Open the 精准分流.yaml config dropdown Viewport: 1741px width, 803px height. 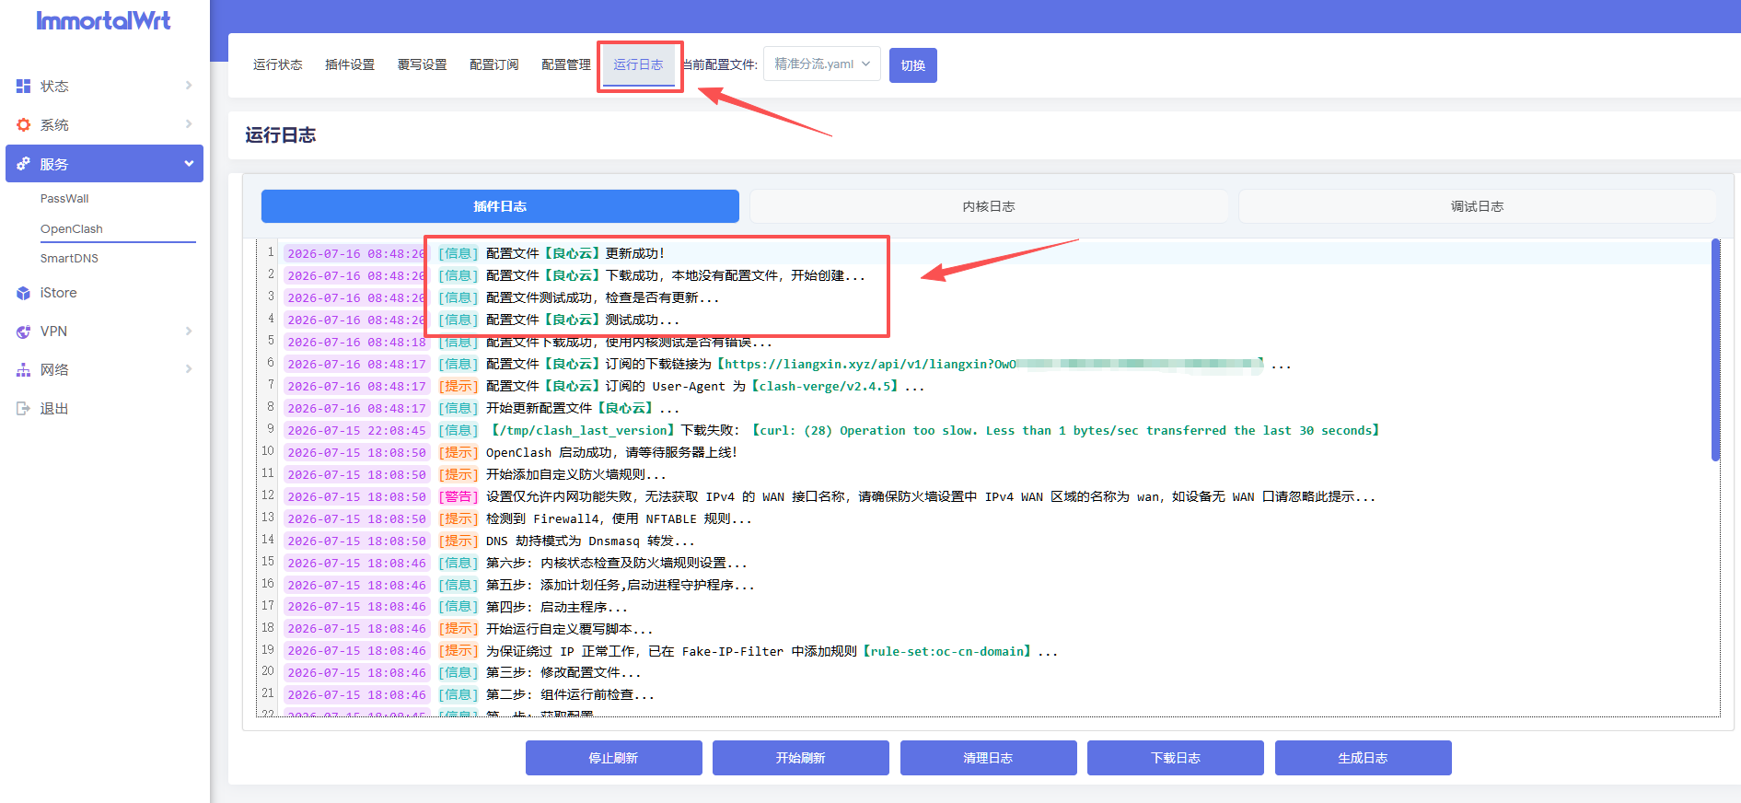[x=822, y=64]
